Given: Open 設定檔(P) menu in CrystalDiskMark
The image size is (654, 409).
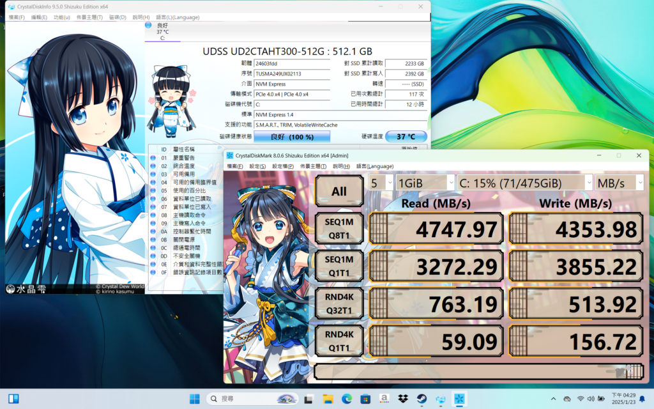Looking at the screenshot, I should point(283,166).
